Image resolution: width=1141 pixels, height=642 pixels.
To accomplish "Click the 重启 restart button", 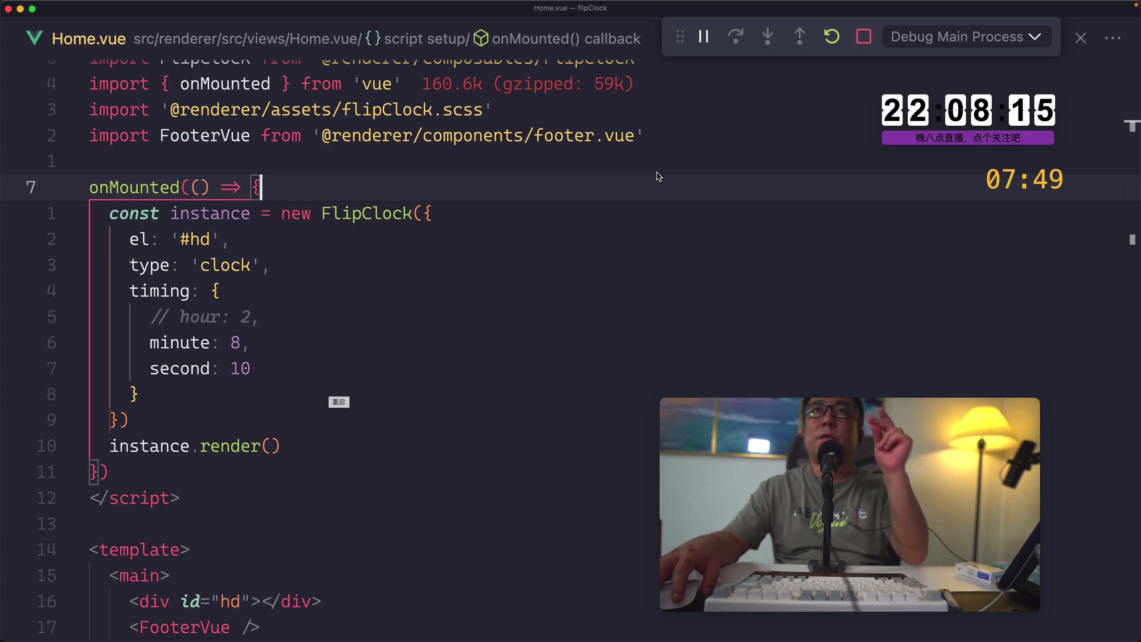I will (x=339, y=402).
